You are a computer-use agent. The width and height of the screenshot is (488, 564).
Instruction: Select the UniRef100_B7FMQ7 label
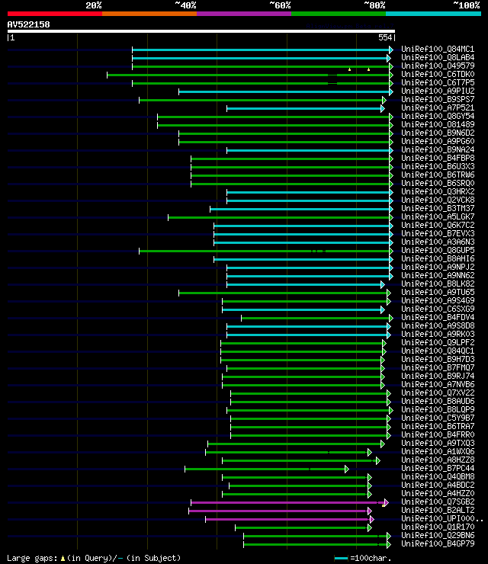click(438, 367)
